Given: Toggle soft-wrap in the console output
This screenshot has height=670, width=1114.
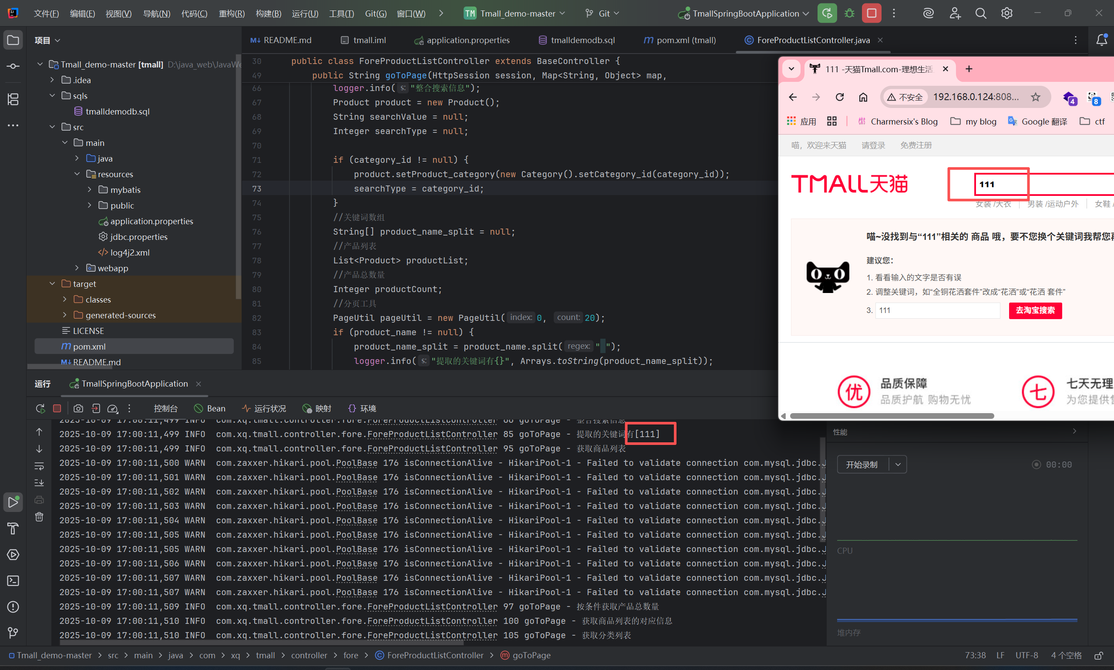Looking at the screenshot, I should (x=39, y=466).
